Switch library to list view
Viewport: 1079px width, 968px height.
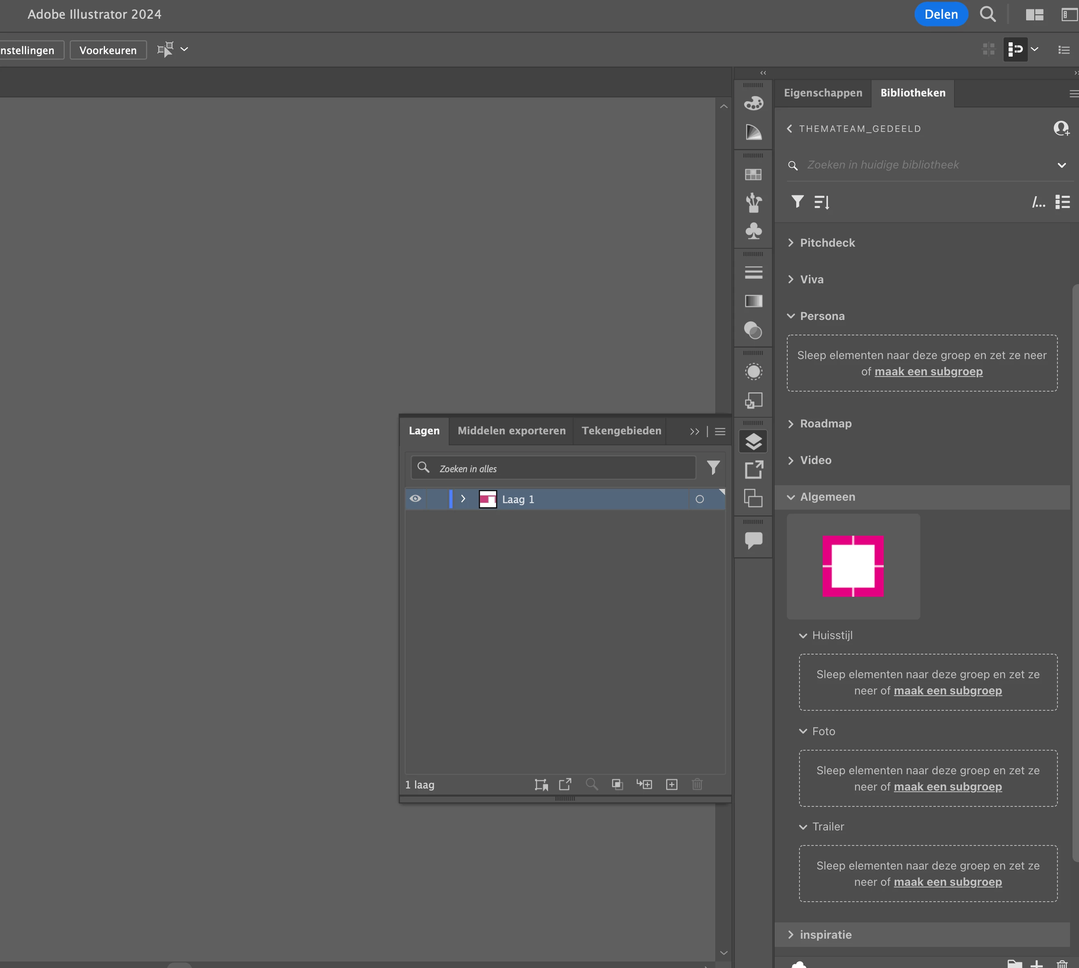click(x=1063, y=202)
